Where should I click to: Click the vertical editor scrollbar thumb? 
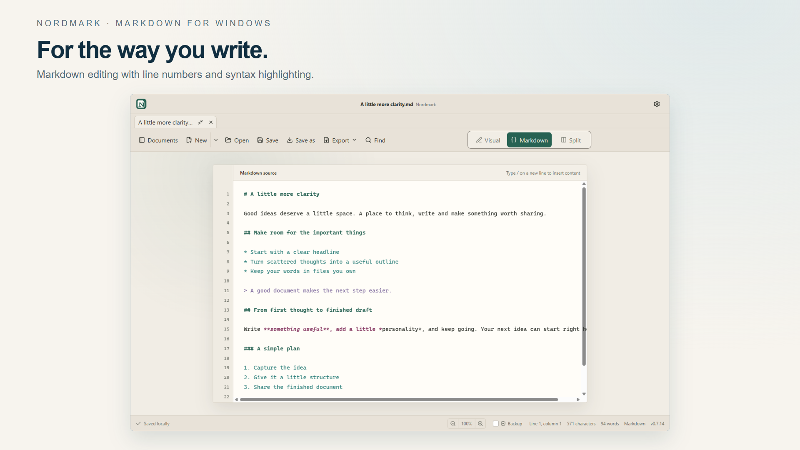[584, 277]
